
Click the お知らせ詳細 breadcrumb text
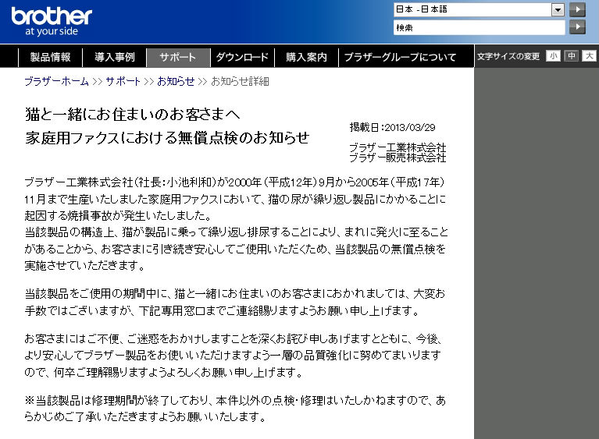pos(240,81)
